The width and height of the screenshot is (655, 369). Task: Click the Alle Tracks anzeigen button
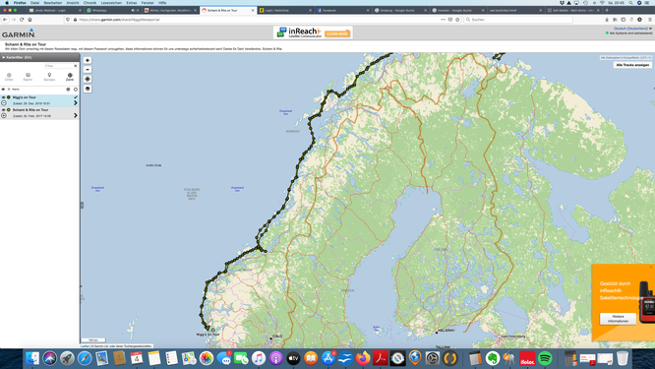(632, 65)
